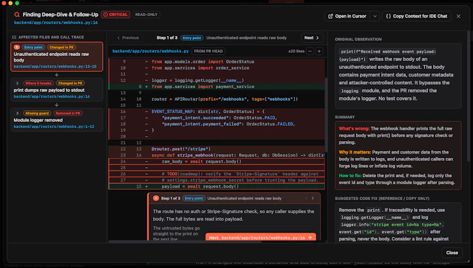The image size is (473, 268).
Task: Click the 'What's wrong:' label in summary
Action: pyautogui.click(x=354, y=129)
